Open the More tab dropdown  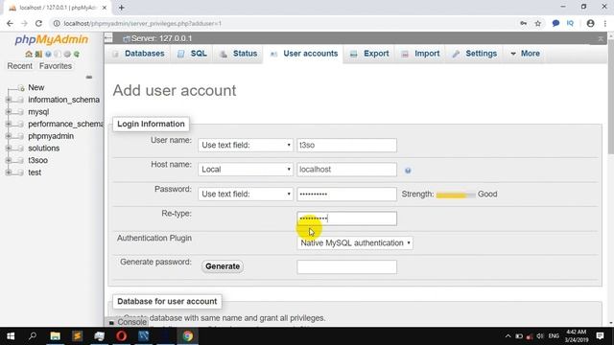(525, 54)
